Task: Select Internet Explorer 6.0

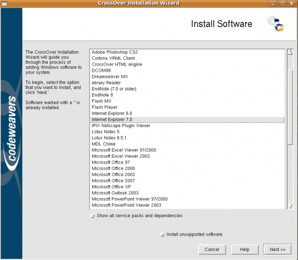Action: (x=187, y=113)
